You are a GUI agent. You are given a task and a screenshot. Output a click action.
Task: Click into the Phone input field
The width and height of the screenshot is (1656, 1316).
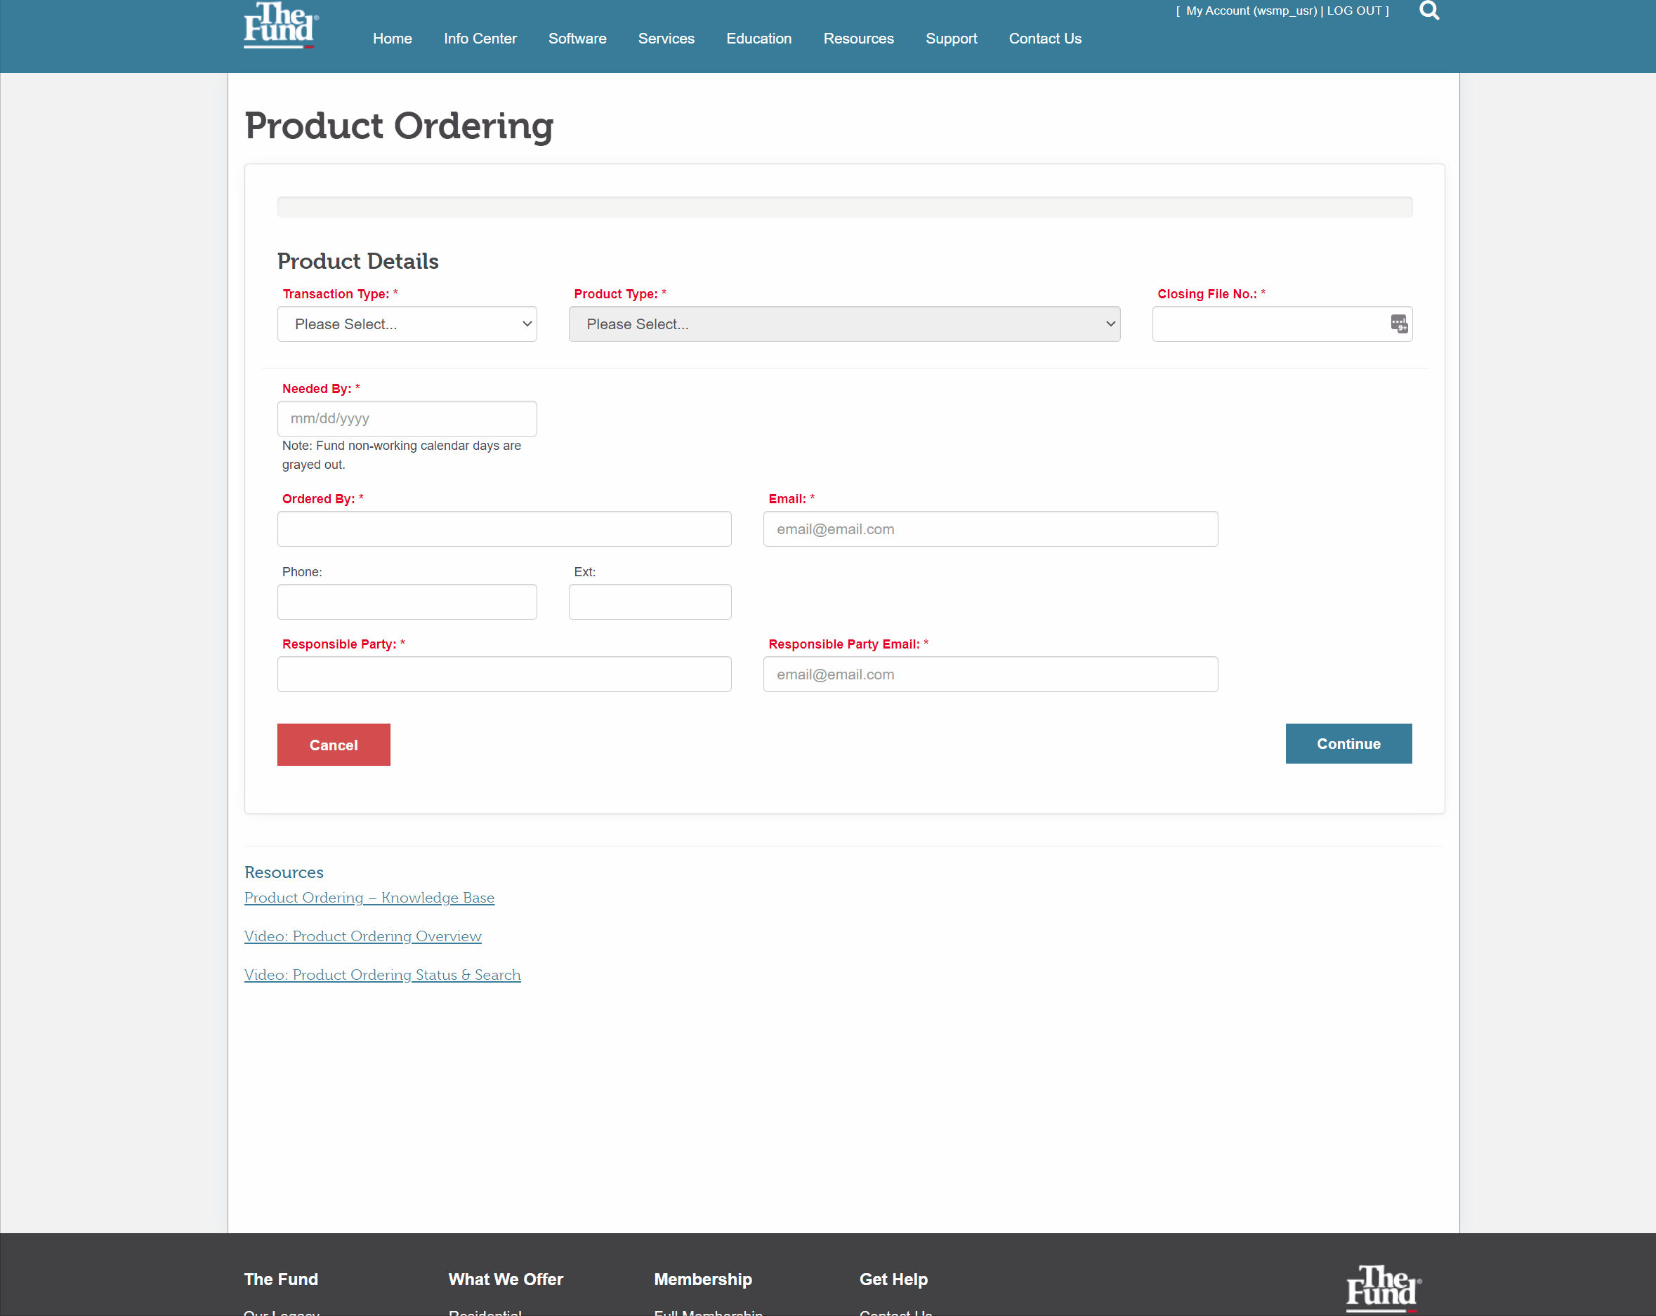point(407,602)
